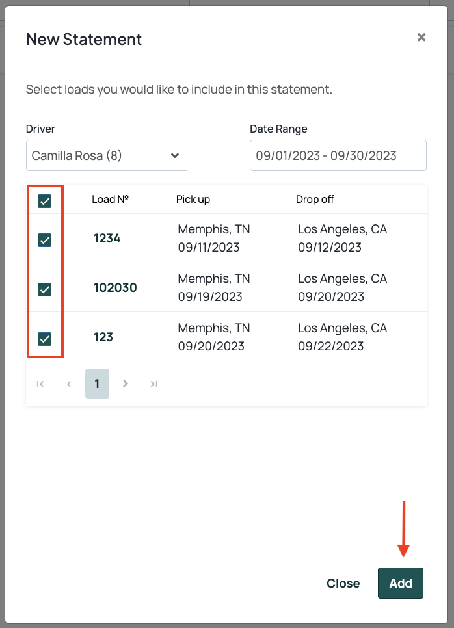Sort by Load Nº column header
454x628 pixels.
click(110, 199)
